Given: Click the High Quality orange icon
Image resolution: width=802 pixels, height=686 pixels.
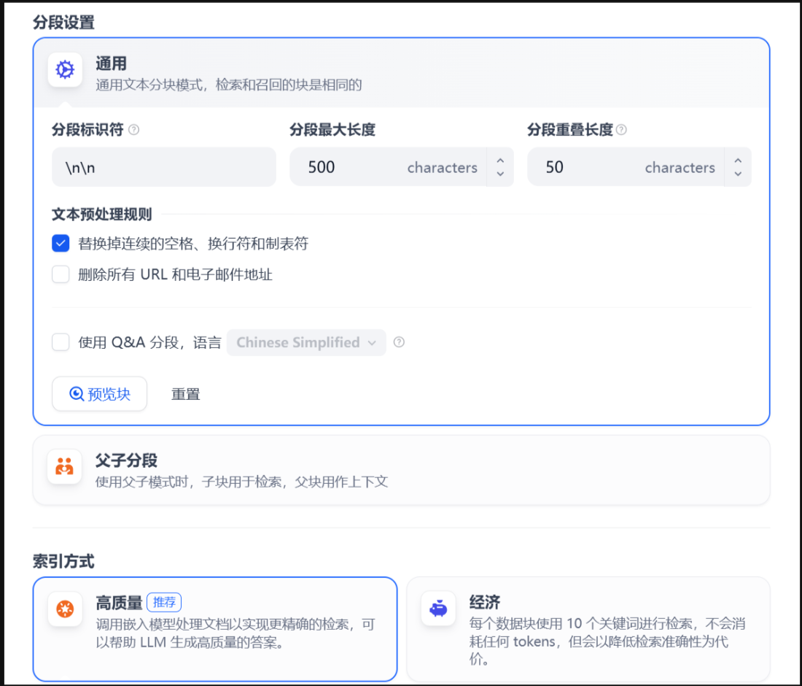Looking at the screenshot, I should [65, 609].
